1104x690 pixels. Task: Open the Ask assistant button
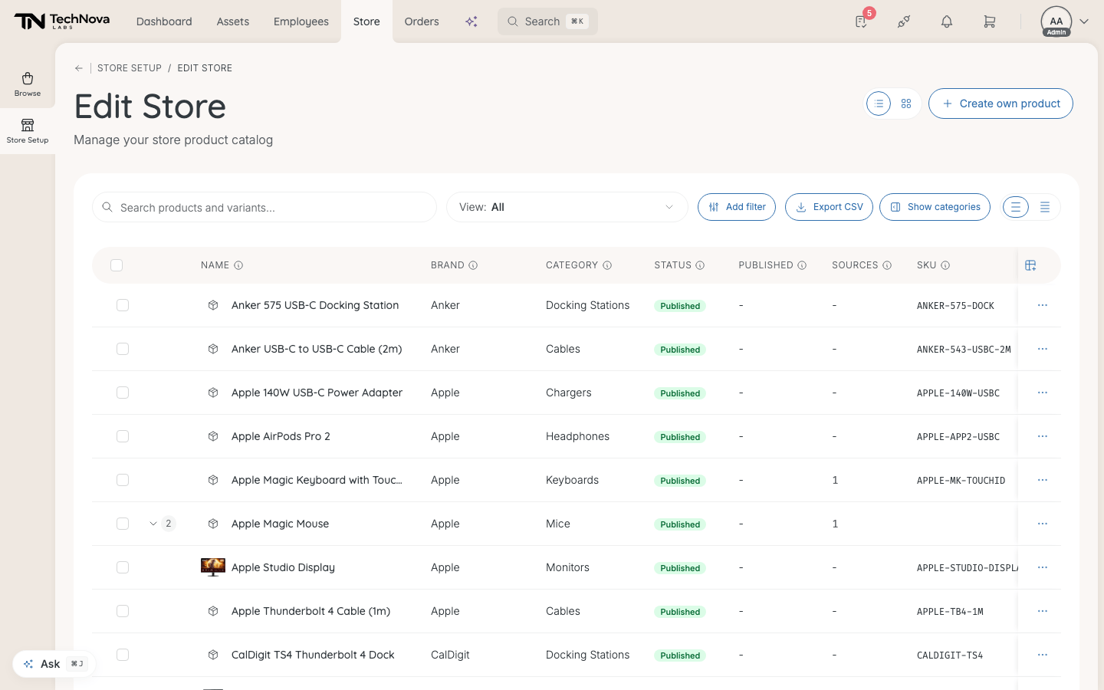[54, 664]
